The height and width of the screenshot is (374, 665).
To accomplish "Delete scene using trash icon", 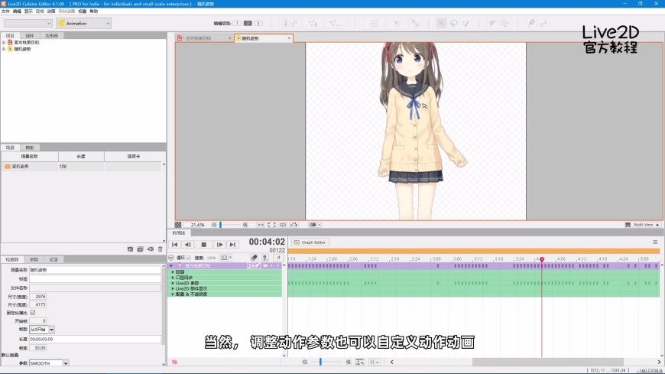I will [161, 249].
